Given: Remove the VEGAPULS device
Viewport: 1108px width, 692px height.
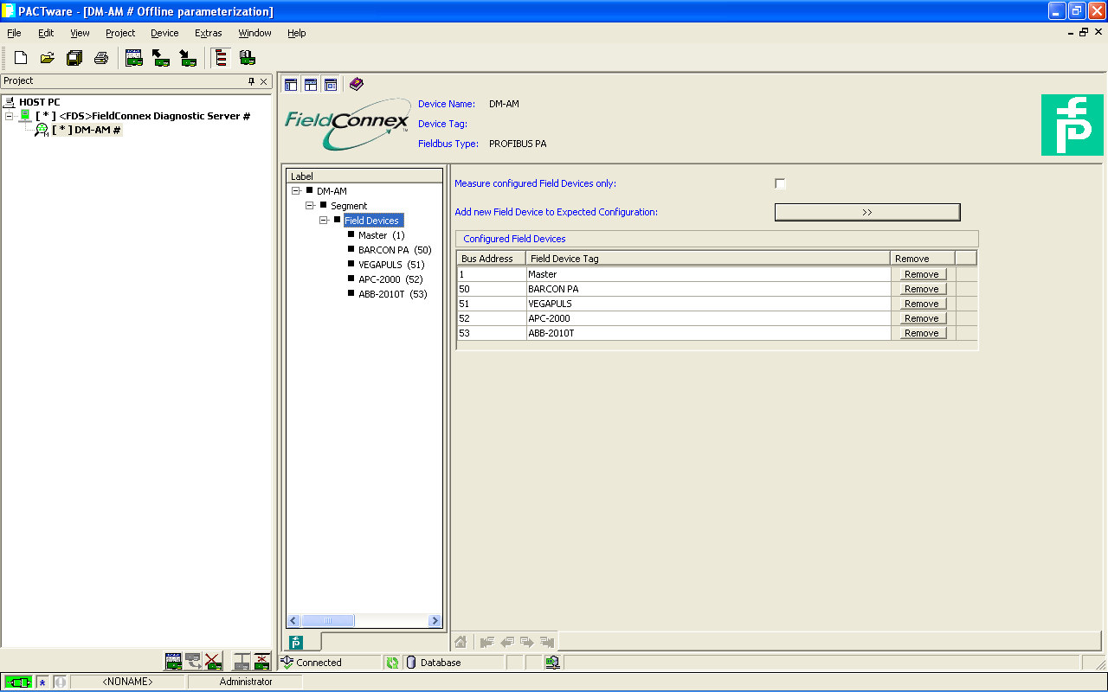Looking at the screenshot, I should pos(922,304).
